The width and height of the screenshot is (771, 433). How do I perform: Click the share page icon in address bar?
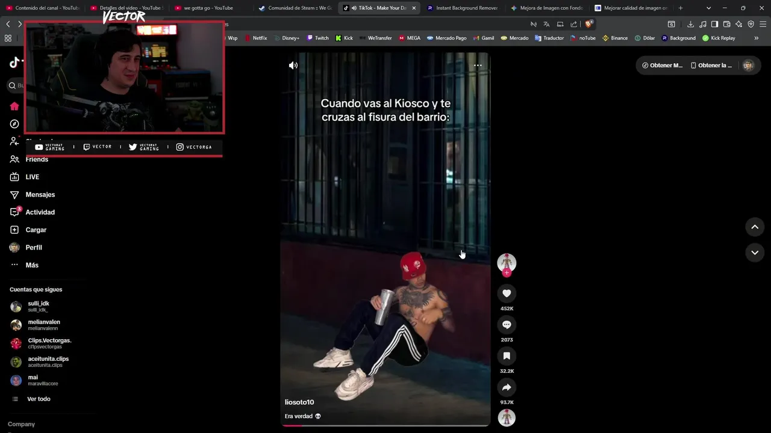pyautogui.click(x=573, y=24)
